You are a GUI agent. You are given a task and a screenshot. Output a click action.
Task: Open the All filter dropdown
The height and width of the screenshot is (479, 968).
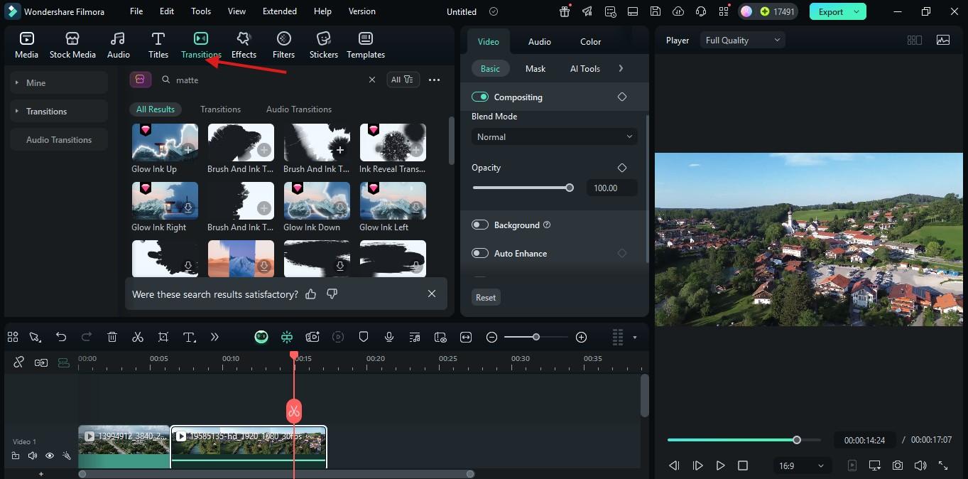click(x=403, y=80)
